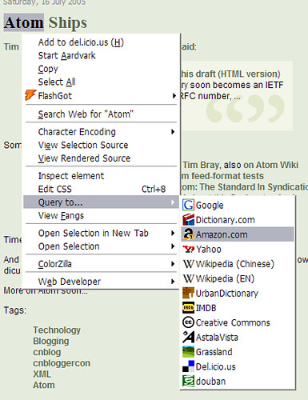
Task: Choose Inspect element menu entry
Action: coord(101,176)
